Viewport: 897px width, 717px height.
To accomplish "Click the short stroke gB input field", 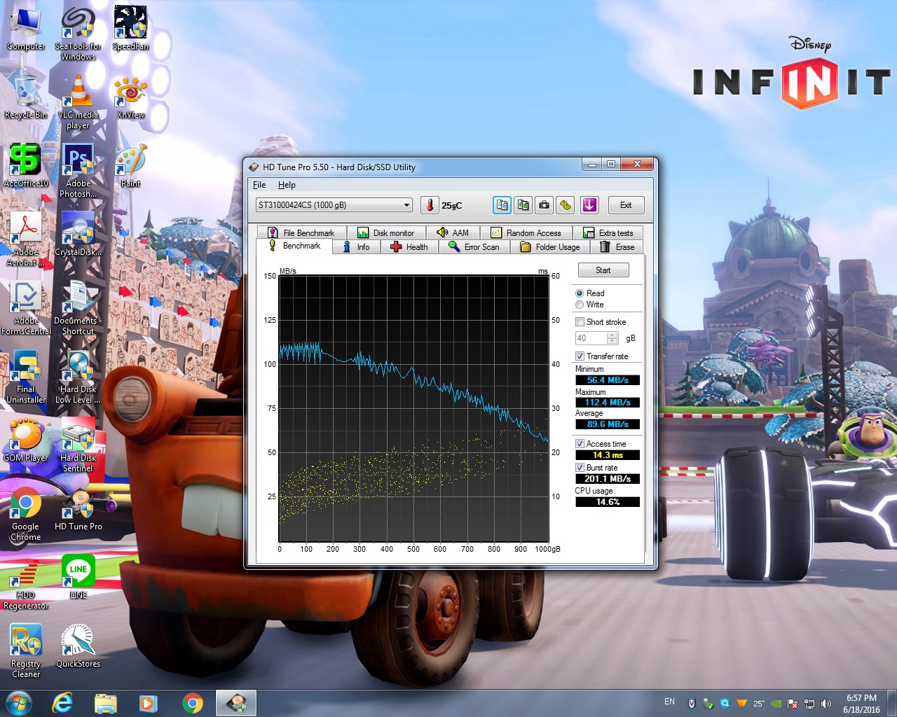I will click(591, 338).
